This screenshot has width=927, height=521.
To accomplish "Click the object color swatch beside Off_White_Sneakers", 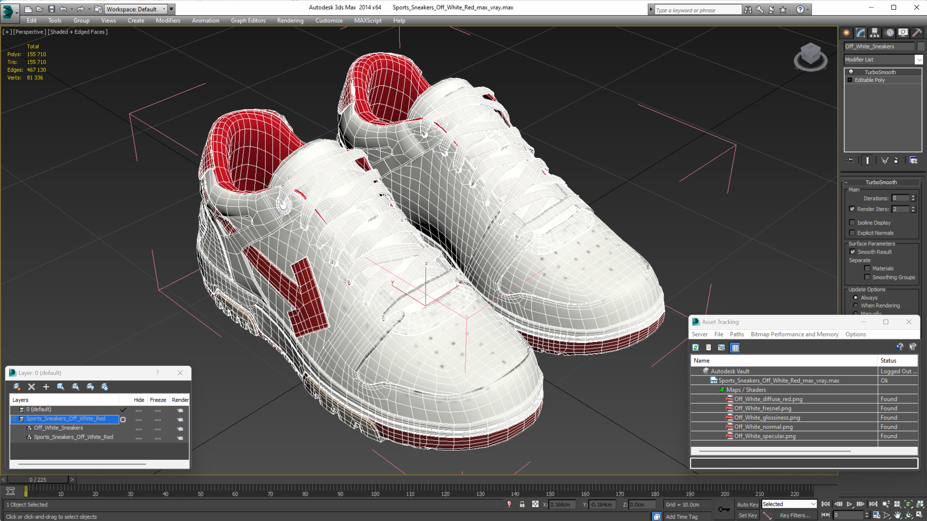I will (x=920, y=46).
